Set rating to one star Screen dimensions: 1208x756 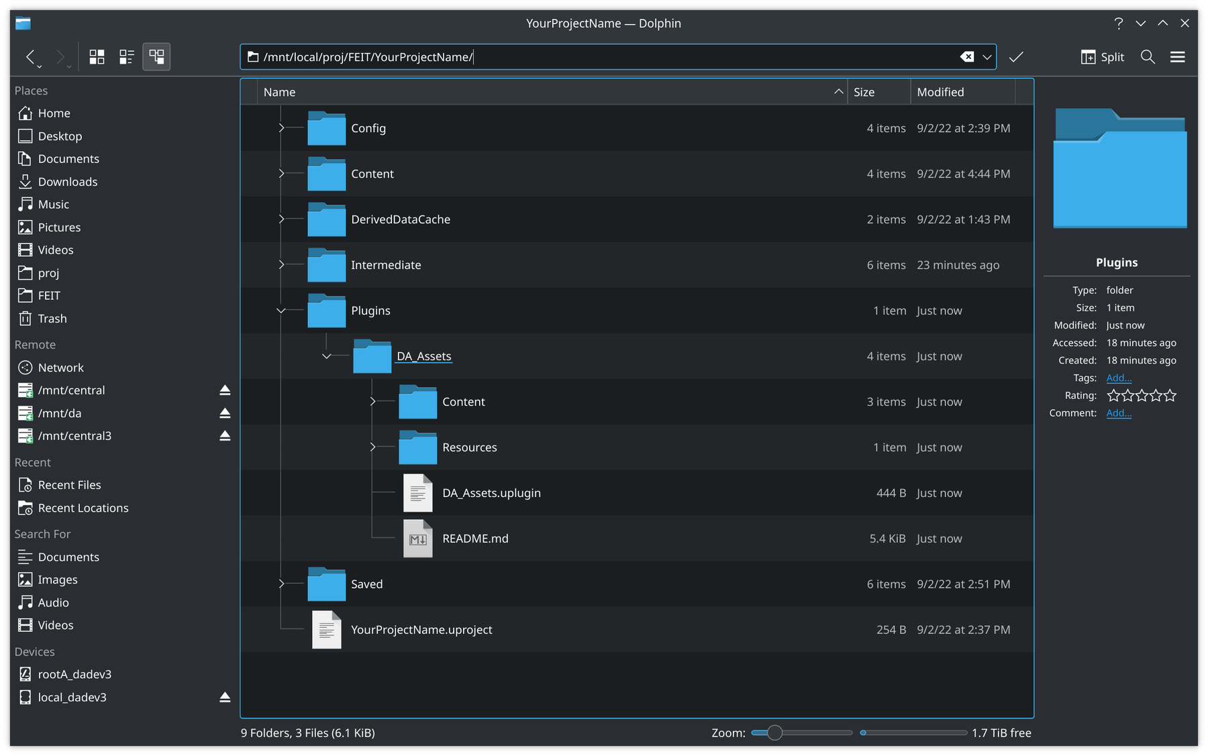[x=1113, y=396]
